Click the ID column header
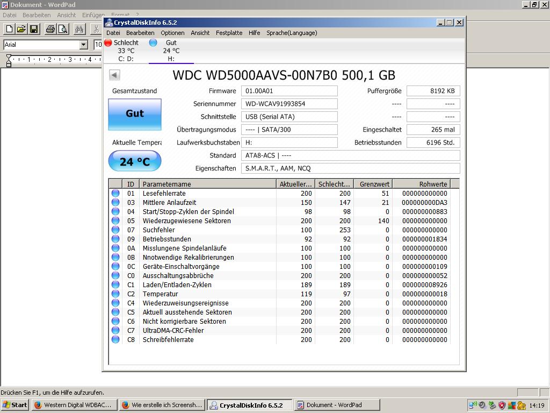This screenshot has height=413, width=550. tap(131, 184)
